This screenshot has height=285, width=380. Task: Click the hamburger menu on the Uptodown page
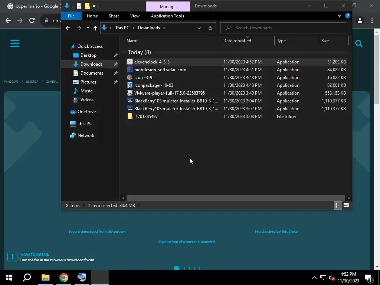pyautogui.click(x=15, y=44)
